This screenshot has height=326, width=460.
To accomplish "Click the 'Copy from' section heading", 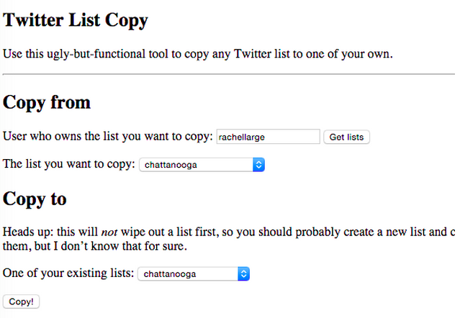I will click(x=47, y=102).
